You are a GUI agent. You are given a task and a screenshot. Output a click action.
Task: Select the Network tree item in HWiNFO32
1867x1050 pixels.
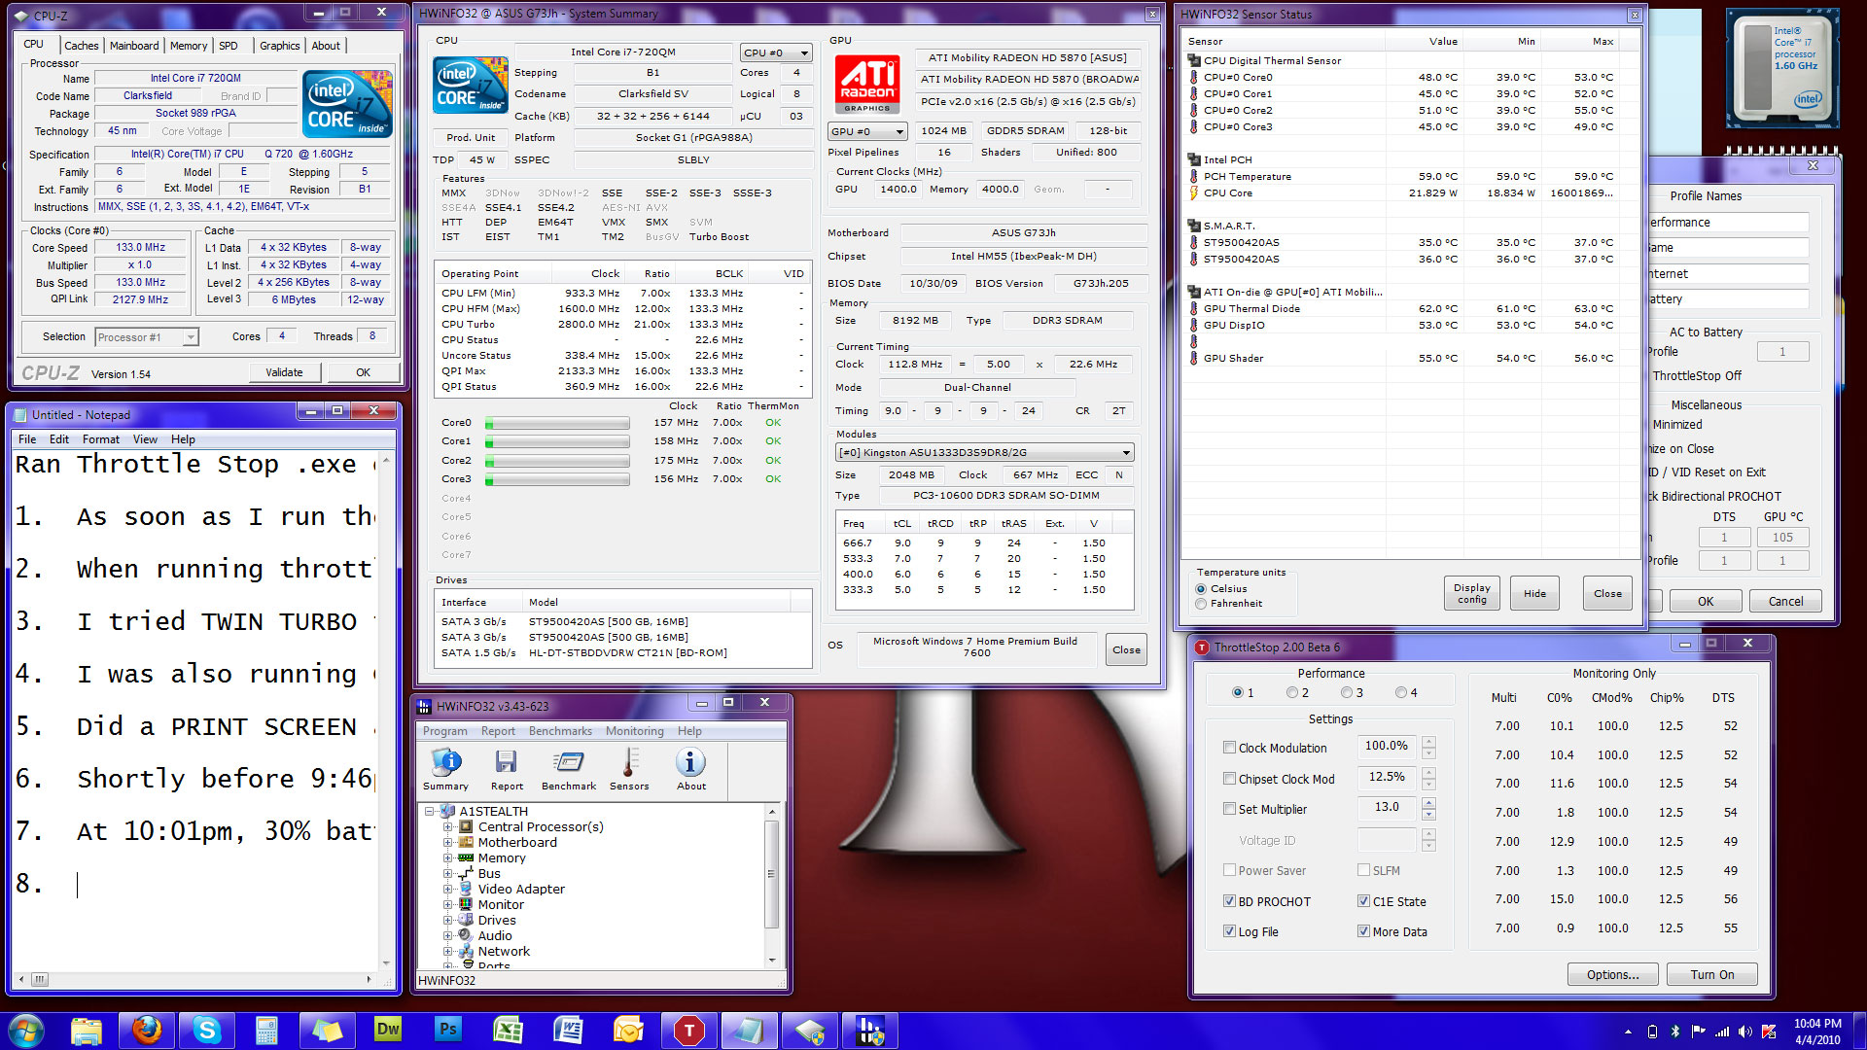point(504,951)
